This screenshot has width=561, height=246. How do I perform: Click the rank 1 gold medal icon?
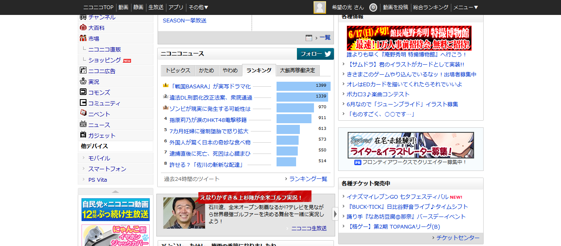click(166, 85)
